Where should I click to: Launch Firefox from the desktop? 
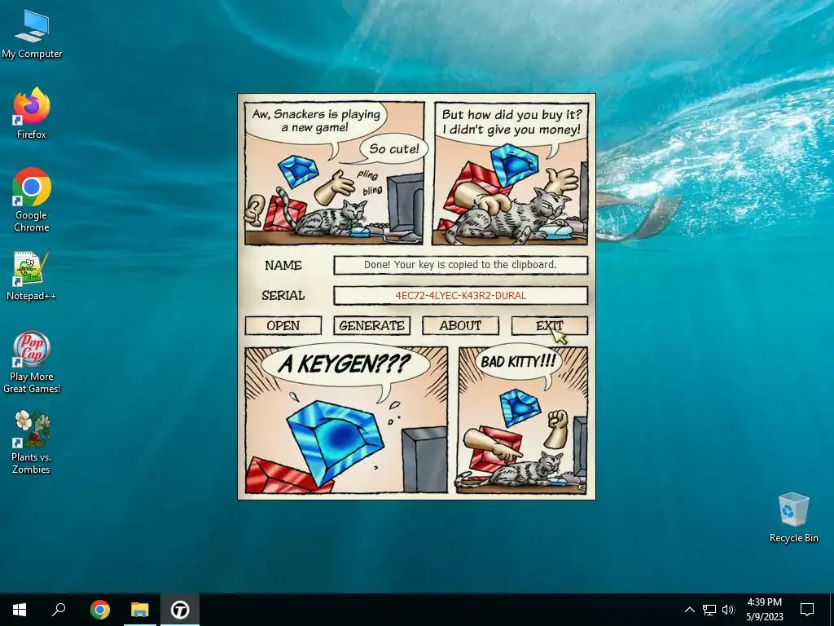(x=32, y=113)
